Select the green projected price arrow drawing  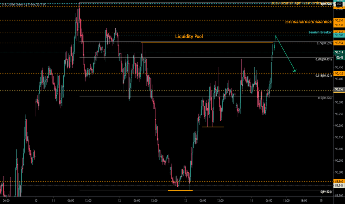pos(286,54)
